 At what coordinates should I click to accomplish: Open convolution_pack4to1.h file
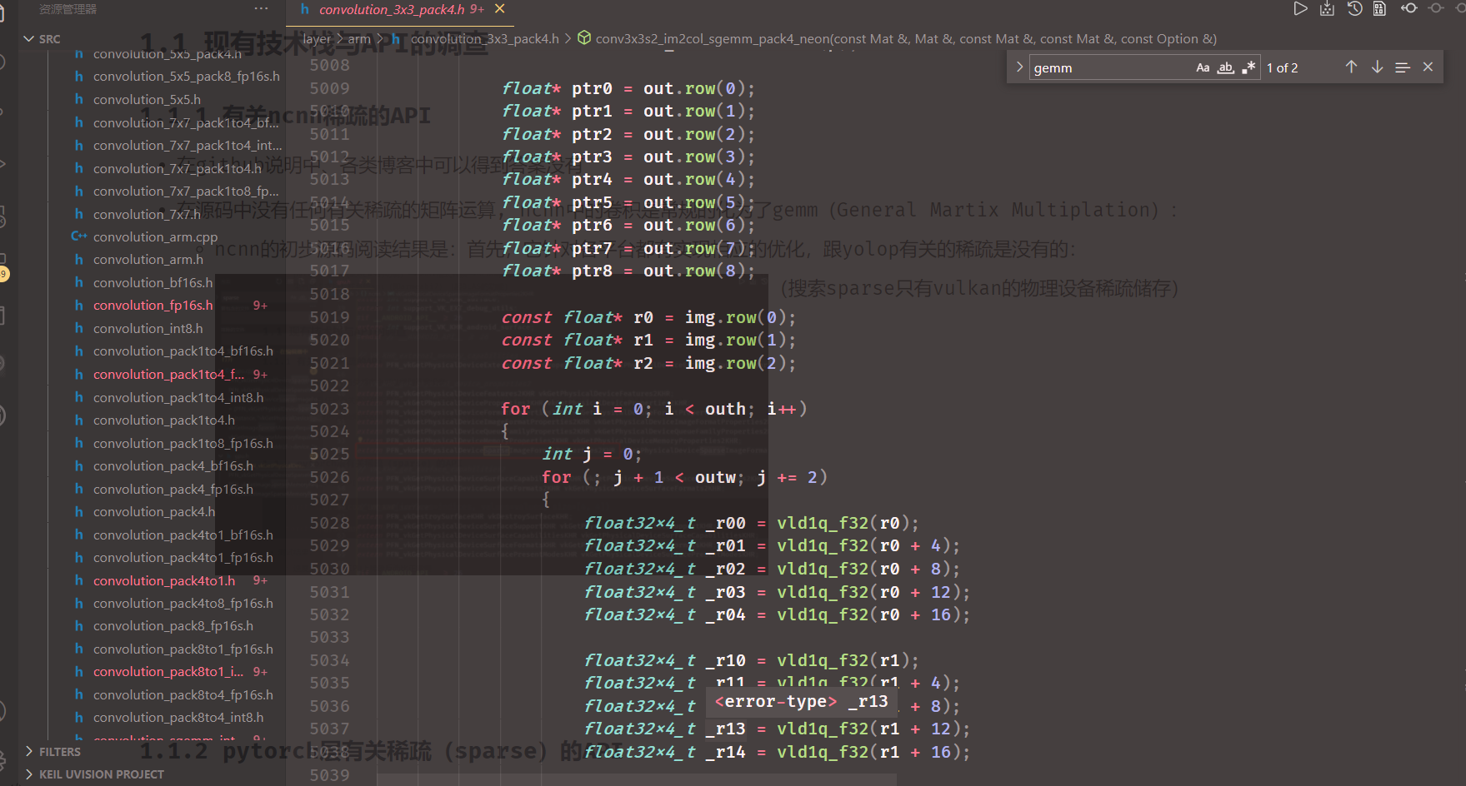(164, 581)
